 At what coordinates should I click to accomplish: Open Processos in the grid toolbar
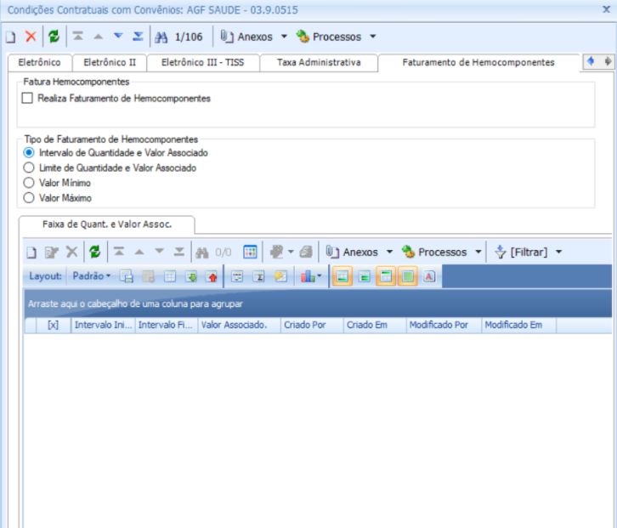(434, 252)
